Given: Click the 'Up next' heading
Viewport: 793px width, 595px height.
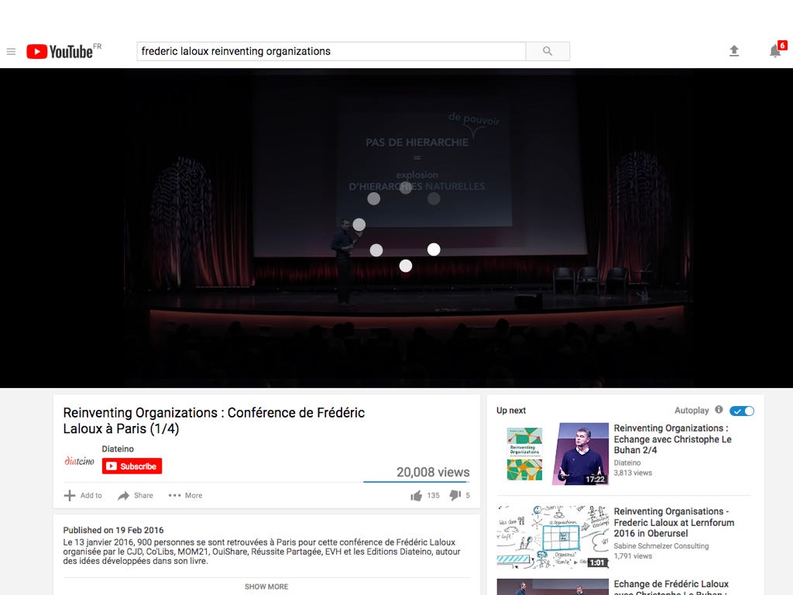Looking at the screenshot, I should [x=511, y=411].
